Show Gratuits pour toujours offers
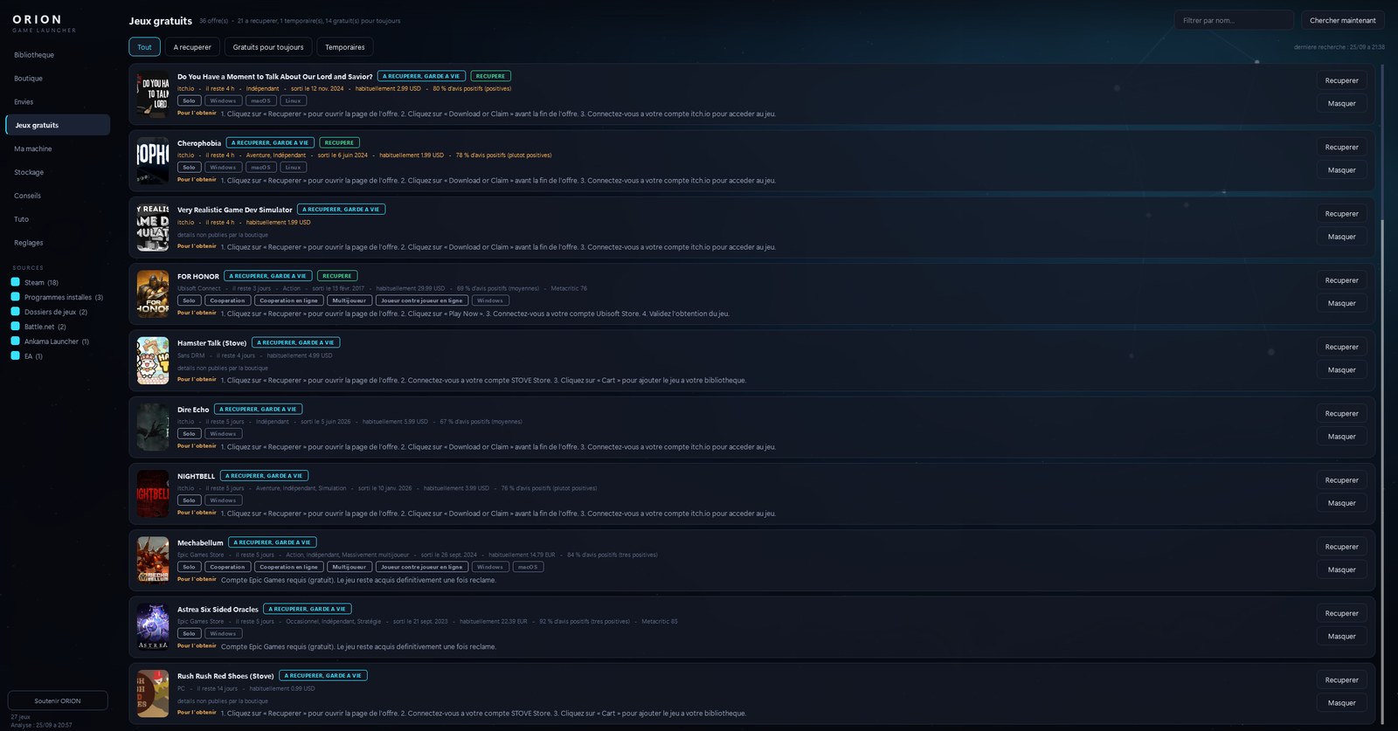 [x=268, y=47]
